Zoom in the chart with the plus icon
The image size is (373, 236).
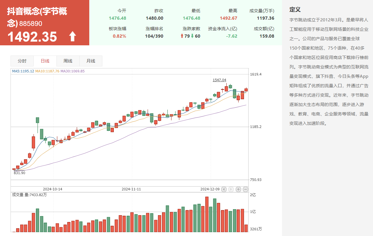point(238,189)
